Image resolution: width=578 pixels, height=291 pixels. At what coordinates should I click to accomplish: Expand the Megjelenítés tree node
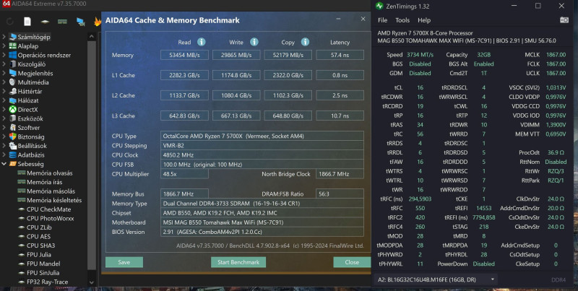pyautogui.click(x=4, y=74)
